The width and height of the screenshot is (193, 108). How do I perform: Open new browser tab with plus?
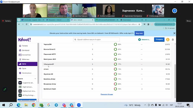coord(146,20)
